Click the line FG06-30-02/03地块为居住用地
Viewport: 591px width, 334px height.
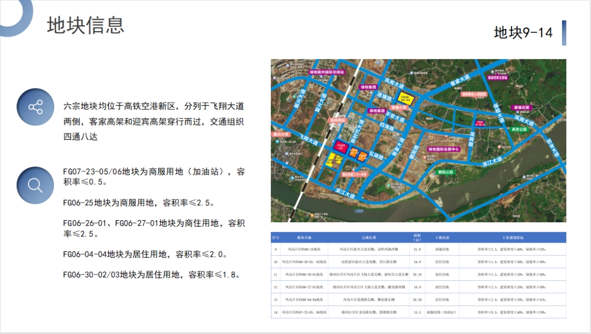click(152, 275)
